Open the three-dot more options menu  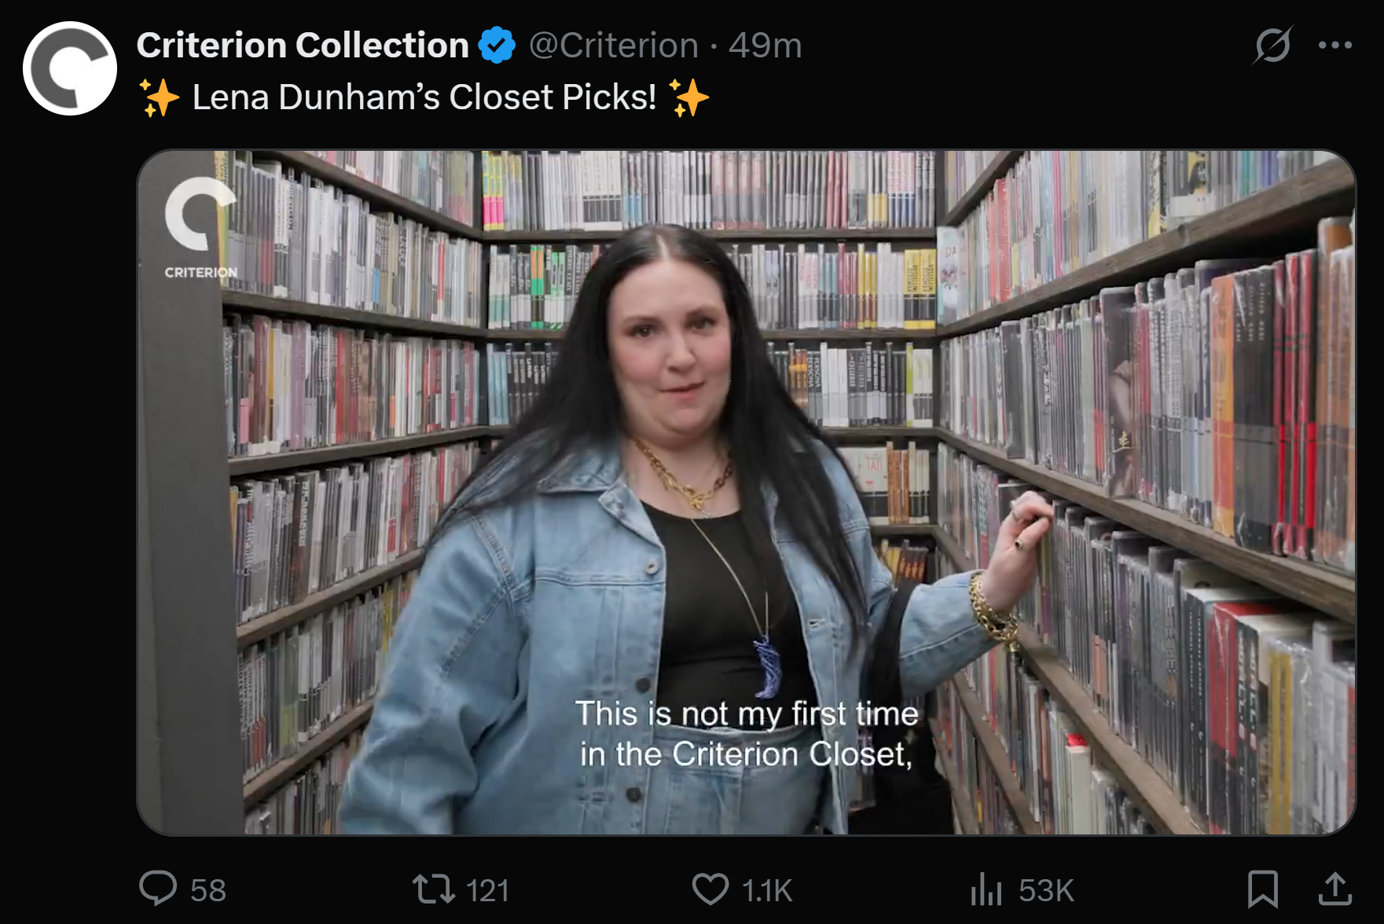tap(1335, 45)
